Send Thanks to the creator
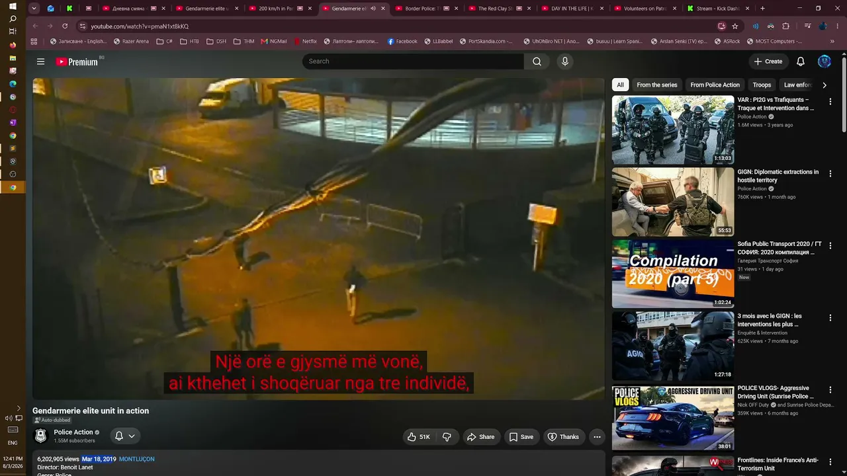 point(564,437)
